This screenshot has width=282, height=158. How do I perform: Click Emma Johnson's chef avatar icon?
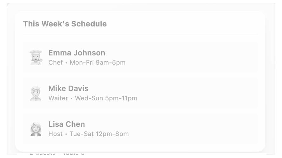click(x=36, y=57)
